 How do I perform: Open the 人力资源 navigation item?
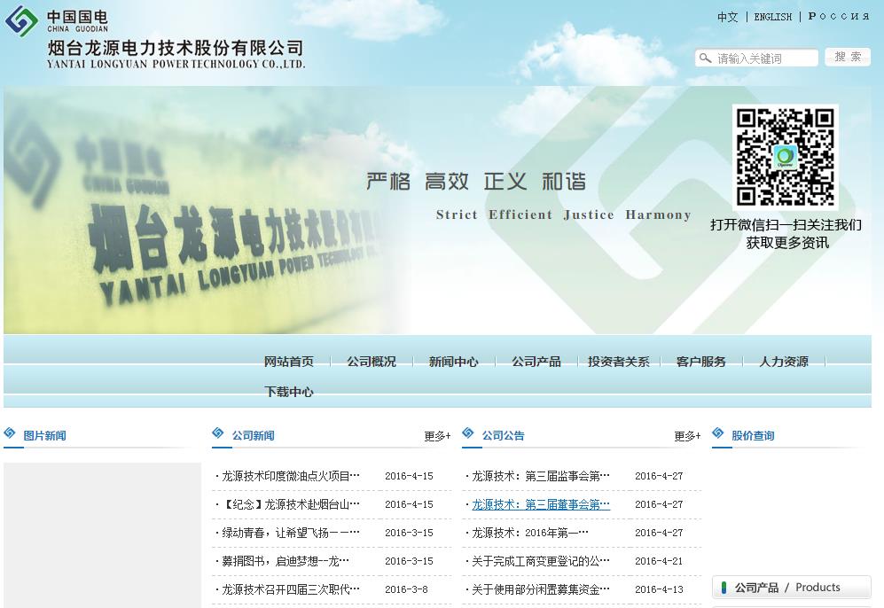pos(784,362)
